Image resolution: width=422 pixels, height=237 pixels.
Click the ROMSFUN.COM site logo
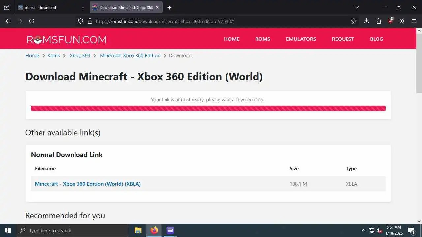pos(67,39)
